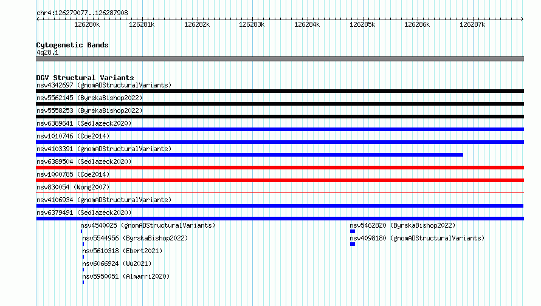Select nsv5950051 (Almarri2020) label
This screenshot has width=541, height=306.
[126, 276]
